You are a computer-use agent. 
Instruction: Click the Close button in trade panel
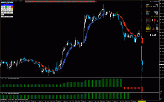pyautogui.click(x=9, y=9)
